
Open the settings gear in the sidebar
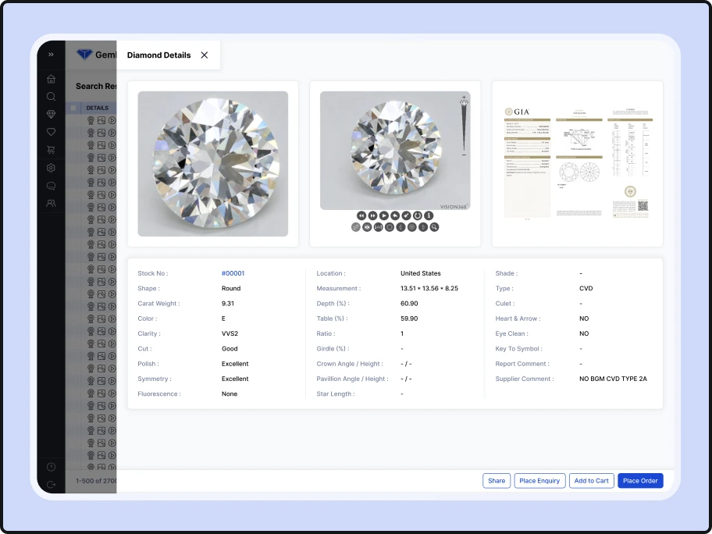pos(51,168)
